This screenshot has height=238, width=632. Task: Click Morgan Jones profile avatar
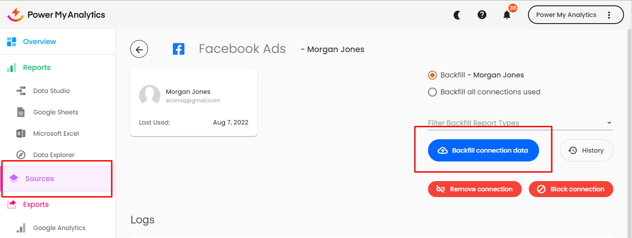150,96
